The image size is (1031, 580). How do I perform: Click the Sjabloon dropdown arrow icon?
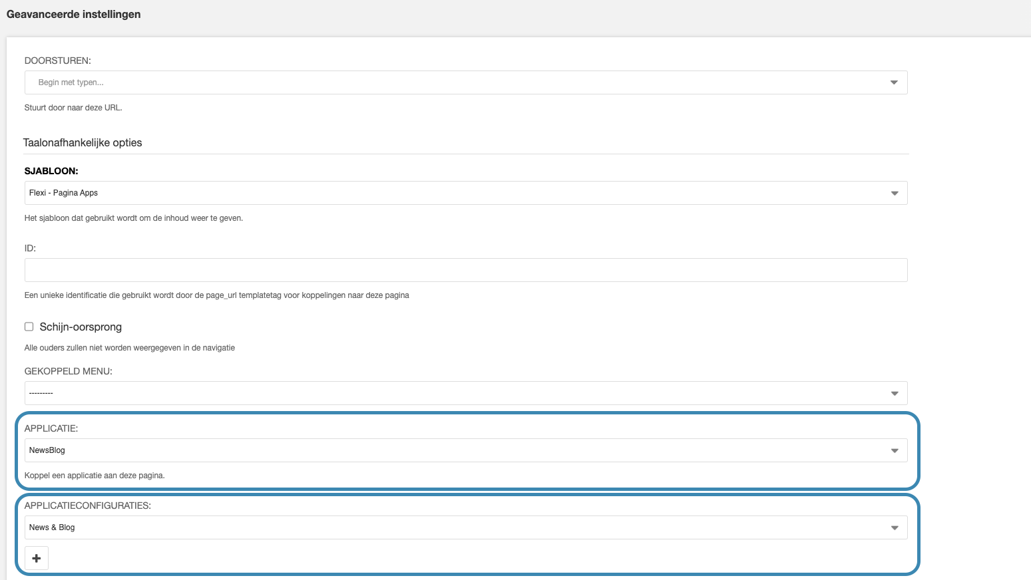[x=894, y=193]
